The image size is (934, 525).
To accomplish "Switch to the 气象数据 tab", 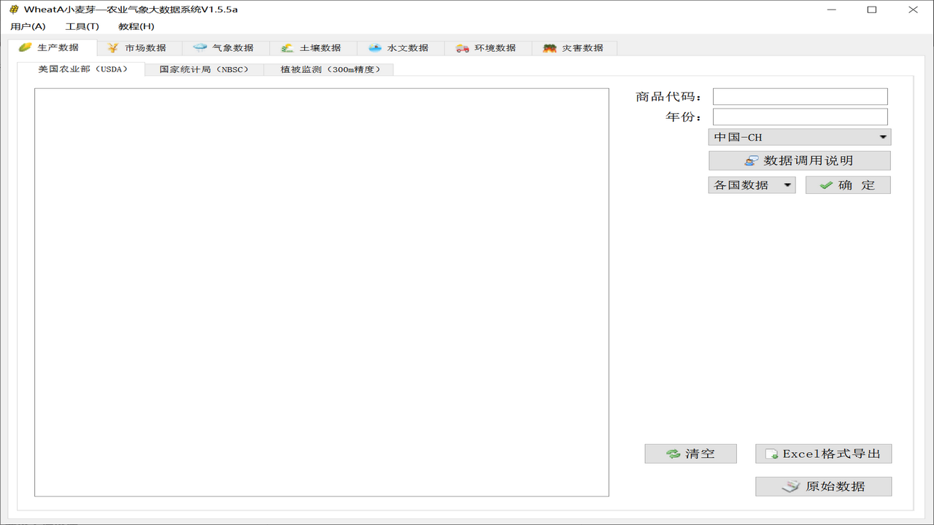I will (x=225, y=48).
